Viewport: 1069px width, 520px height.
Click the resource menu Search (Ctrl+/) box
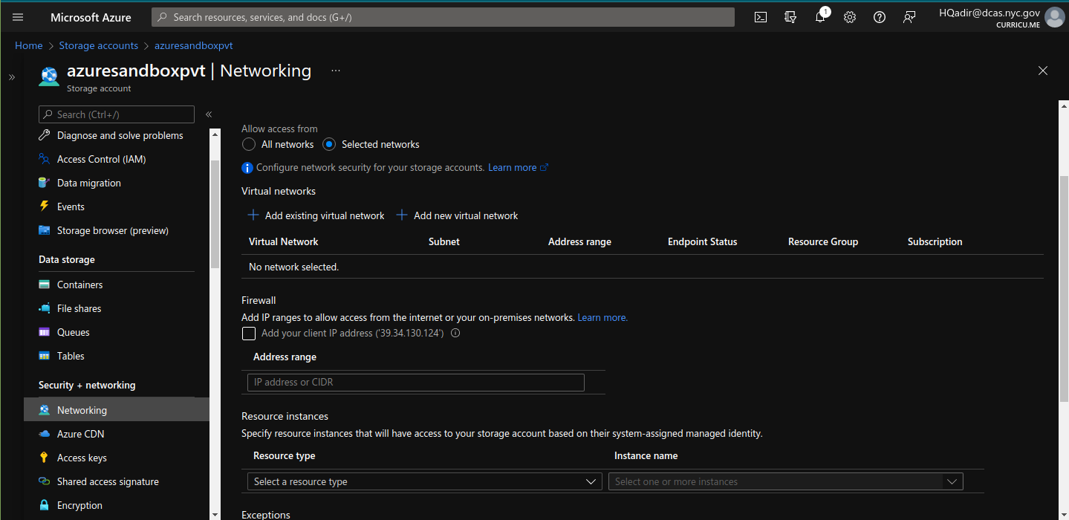pos(117,114)
